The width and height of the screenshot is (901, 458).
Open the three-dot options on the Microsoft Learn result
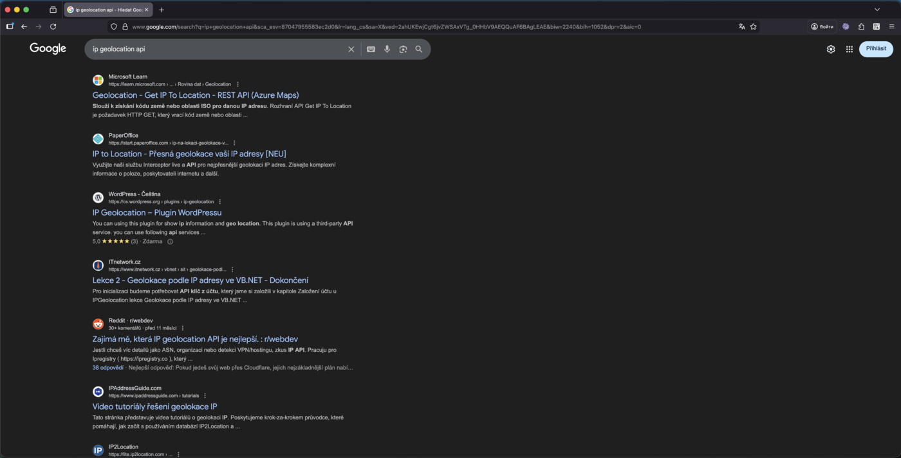(237, 84)
